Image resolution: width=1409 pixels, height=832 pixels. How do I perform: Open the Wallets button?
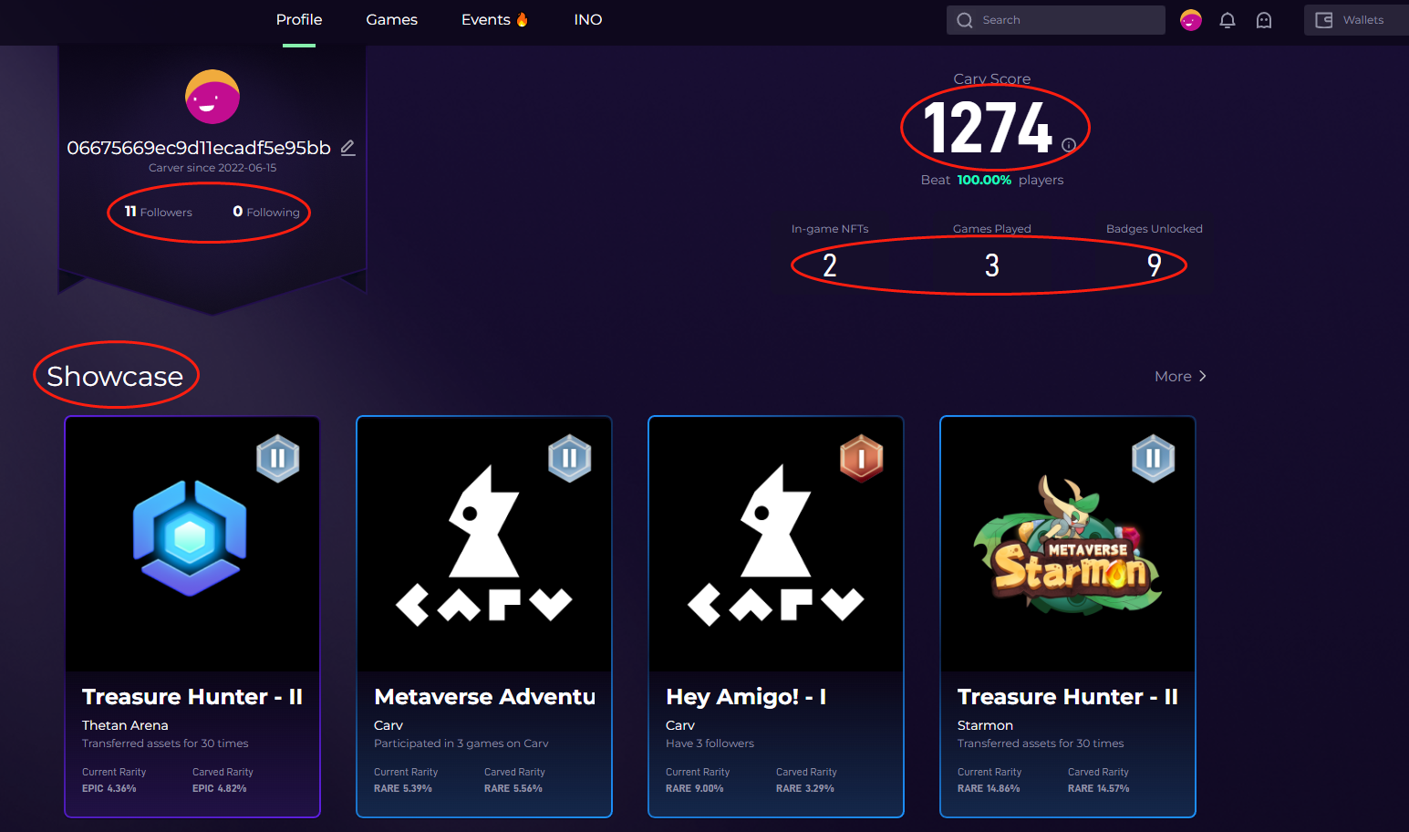(1355, 20)
